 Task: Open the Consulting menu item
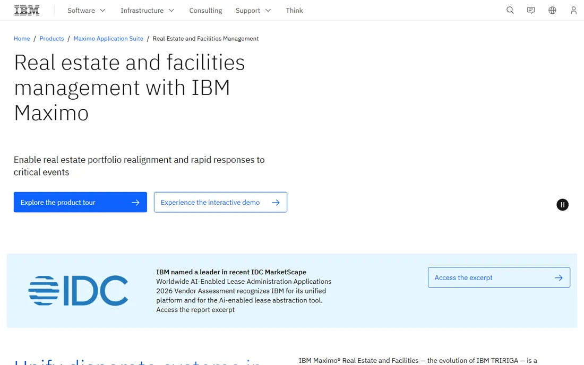(x=205, y=11)
